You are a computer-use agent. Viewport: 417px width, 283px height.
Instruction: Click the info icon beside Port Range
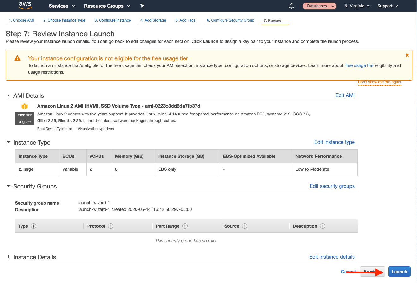tap(185, 226)
